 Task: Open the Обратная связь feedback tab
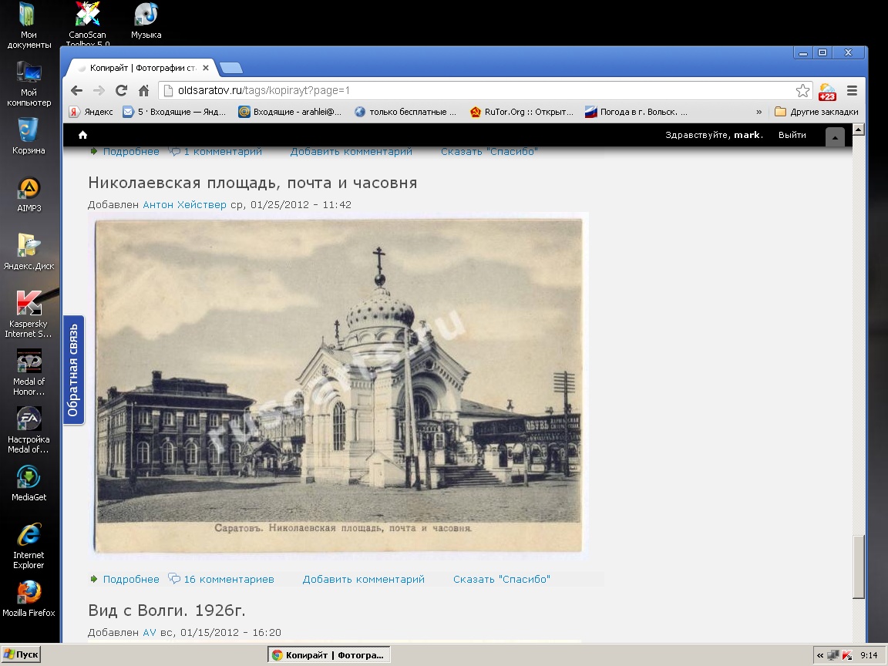pyautogui.click(x=74, y=370)
